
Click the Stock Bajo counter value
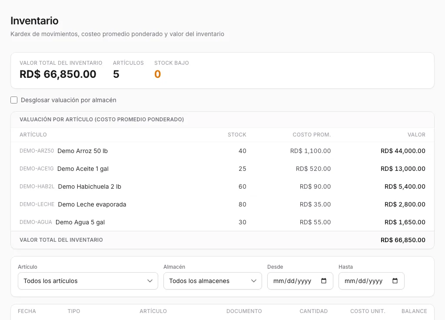157,74
